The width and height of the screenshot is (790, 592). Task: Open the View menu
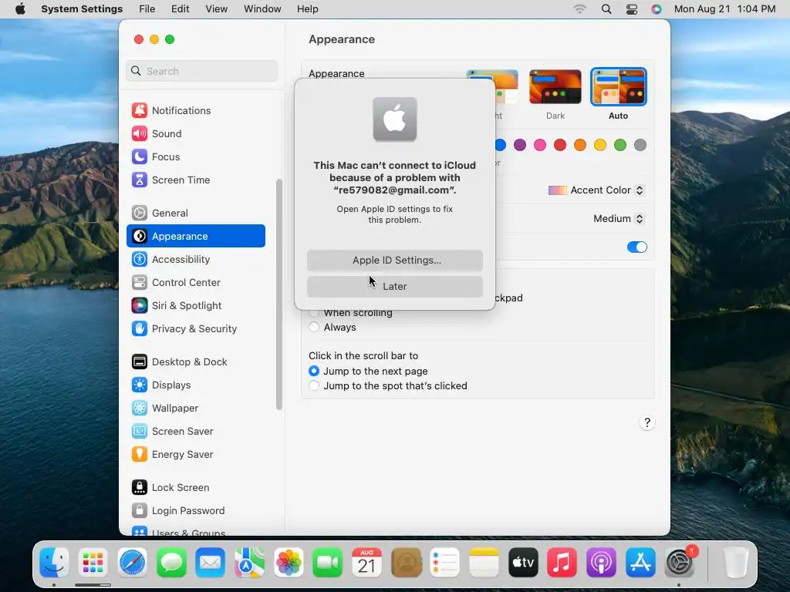coord(216,9)
